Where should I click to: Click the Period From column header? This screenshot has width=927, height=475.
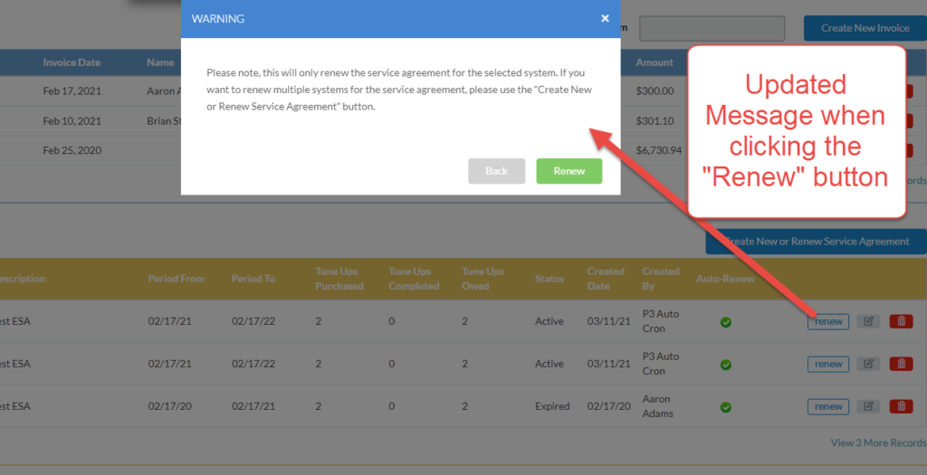[177, 279]
